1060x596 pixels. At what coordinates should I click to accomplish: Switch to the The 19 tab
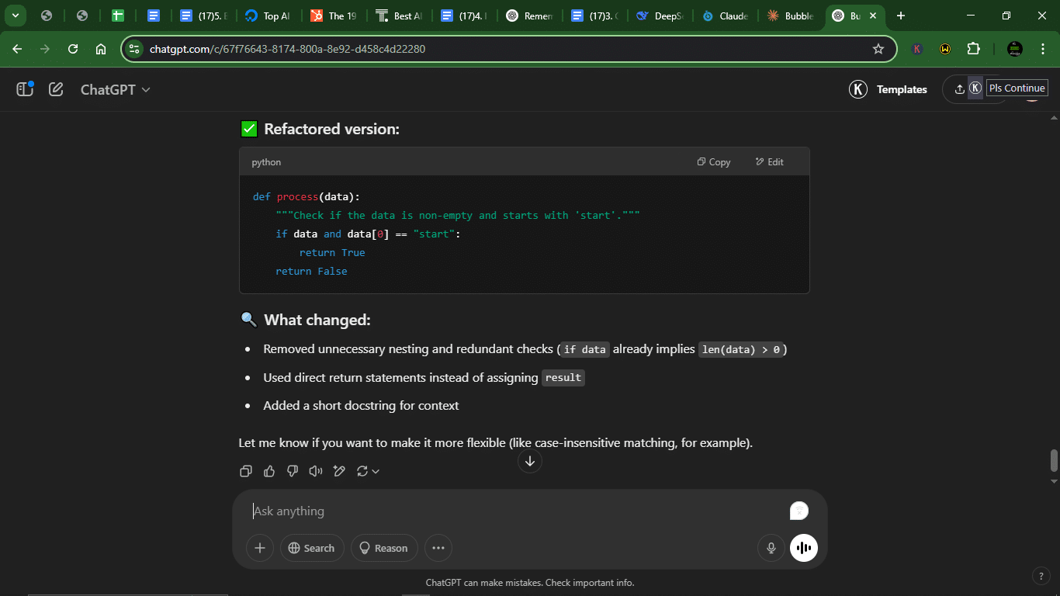333,16
